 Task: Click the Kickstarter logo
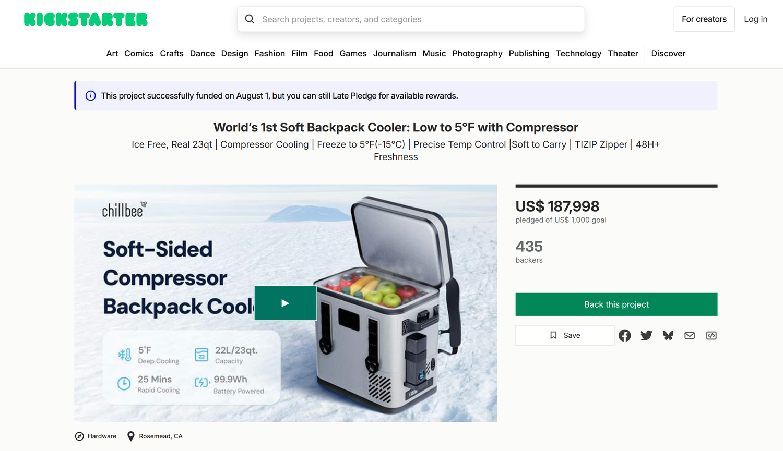(x=86, y=19)
